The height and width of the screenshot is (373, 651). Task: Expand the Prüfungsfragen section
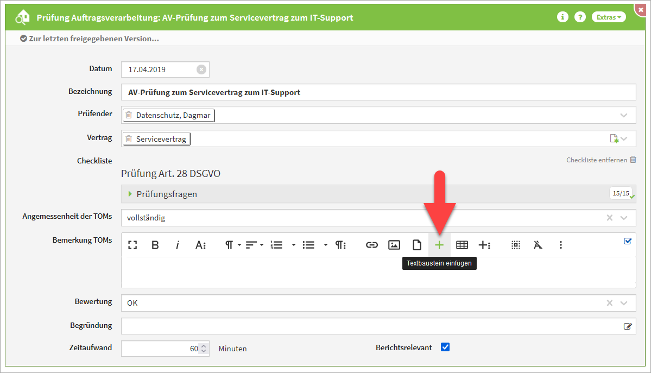pos(130,194)
